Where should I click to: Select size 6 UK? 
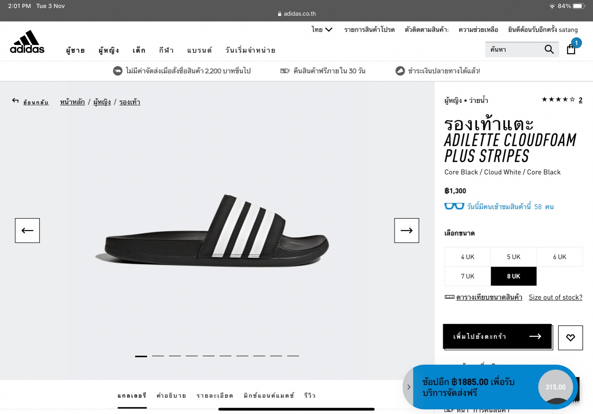[559, 257]
